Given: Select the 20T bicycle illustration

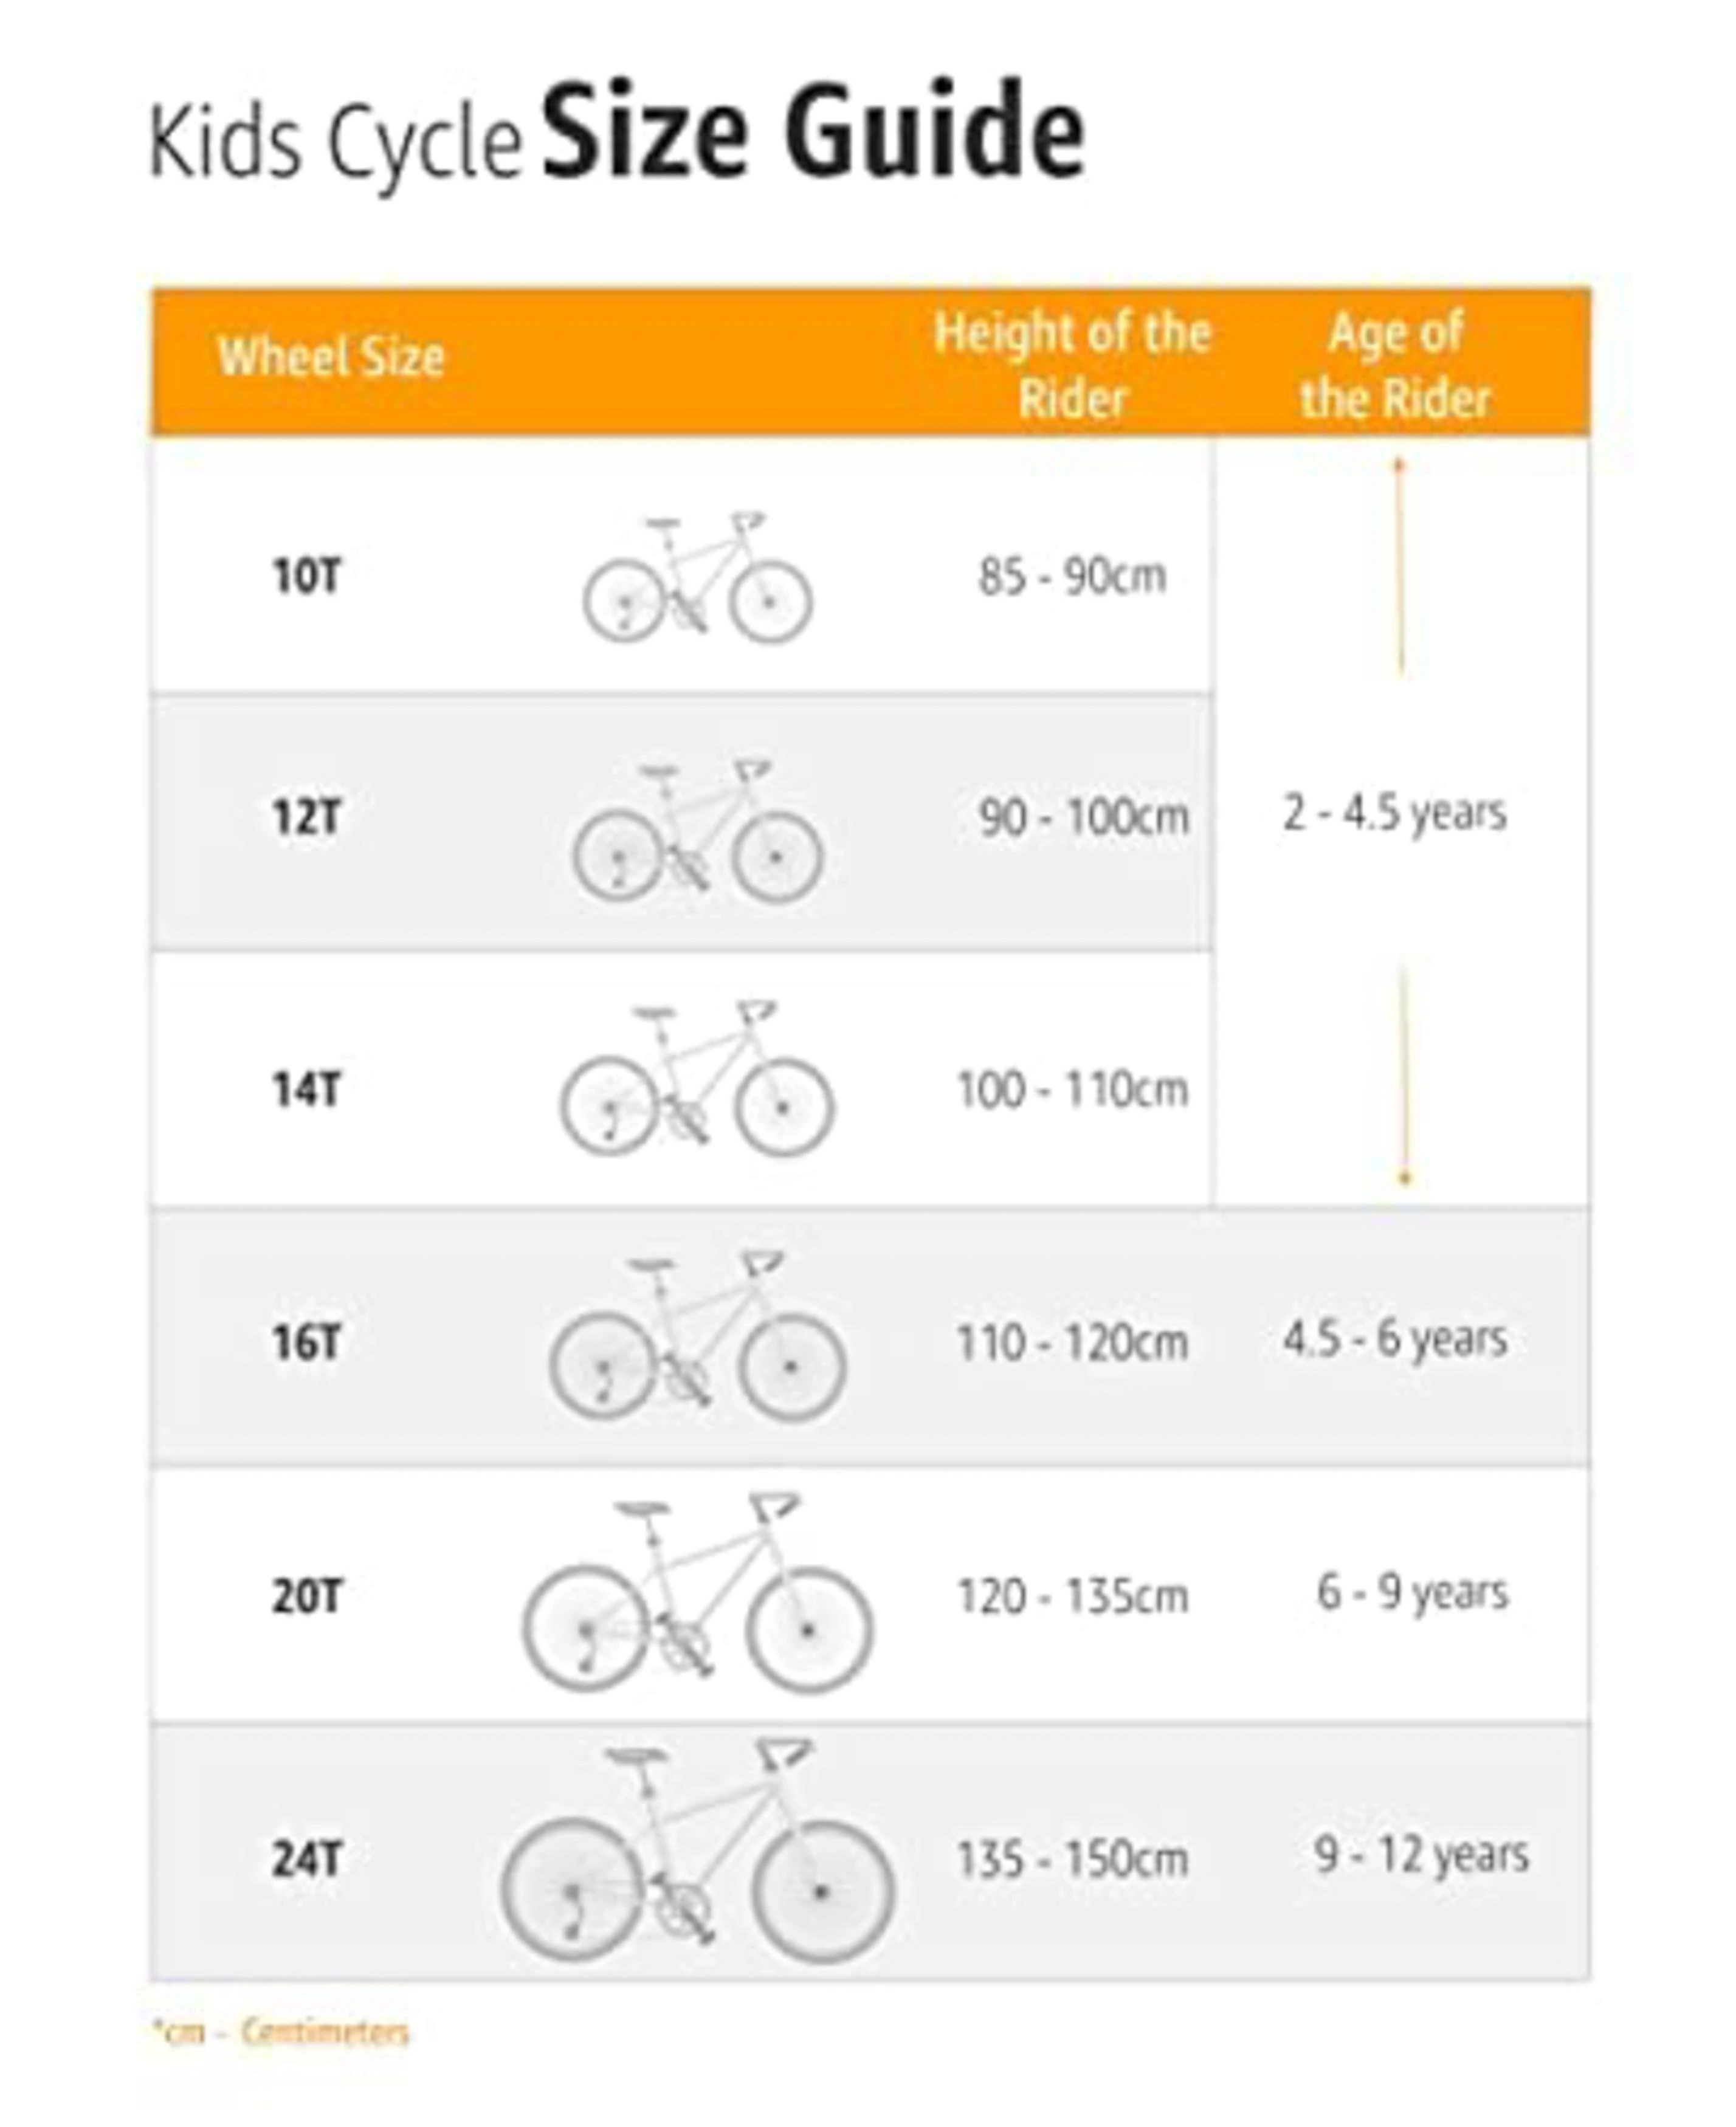Looking at the screenshot, I should click(x=697, y=1593).
